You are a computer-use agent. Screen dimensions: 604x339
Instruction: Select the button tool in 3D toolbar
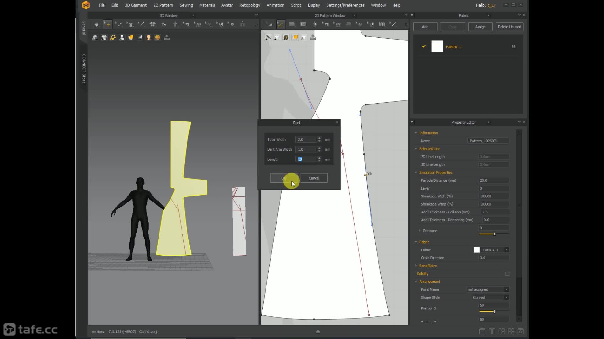[x=231, y=24]
